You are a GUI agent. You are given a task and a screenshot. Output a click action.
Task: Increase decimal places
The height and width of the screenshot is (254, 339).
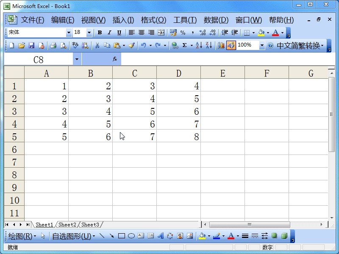point(203,33)
